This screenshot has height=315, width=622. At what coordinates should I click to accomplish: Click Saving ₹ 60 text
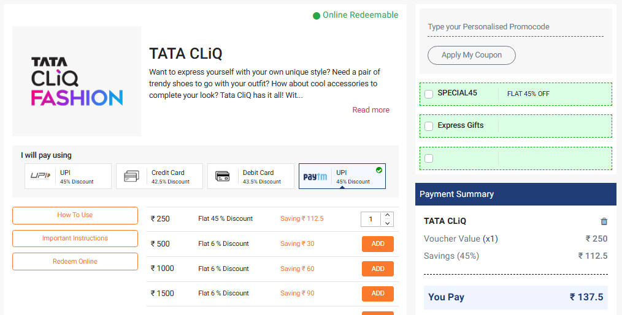point(297,269)
